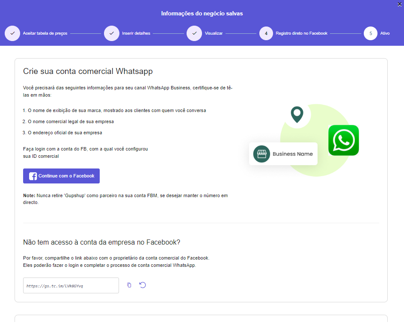Click text O endereço oficial de sua empresa

65,133
